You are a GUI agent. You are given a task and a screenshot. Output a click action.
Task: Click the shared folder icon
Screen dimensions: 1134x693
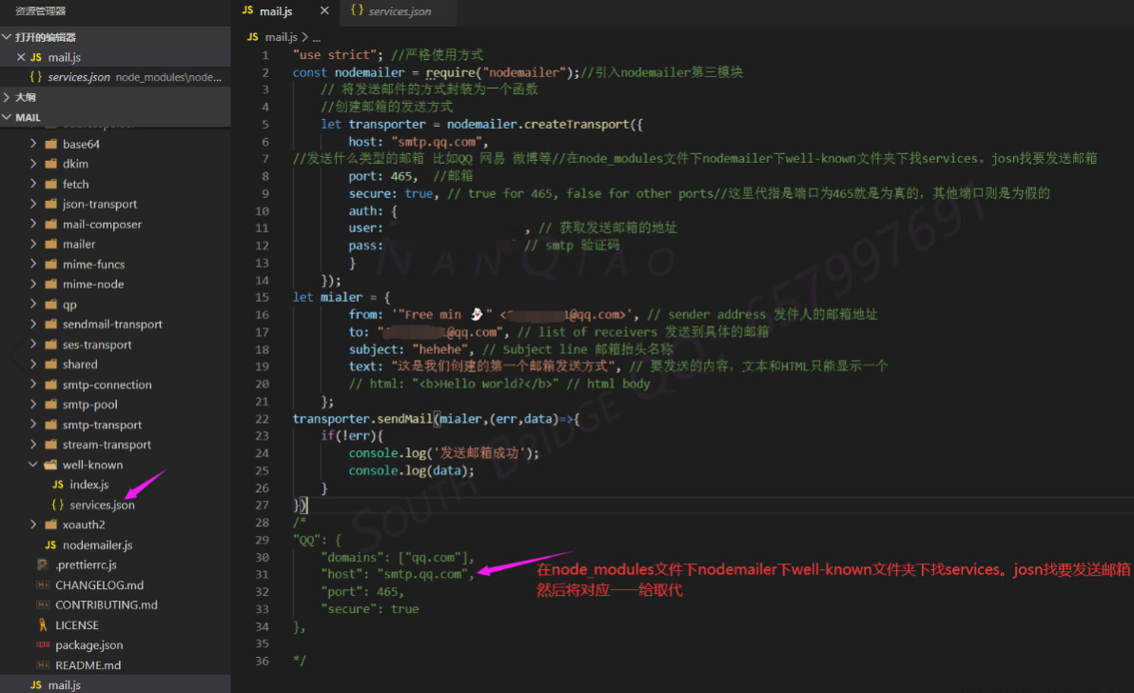point(50,364)
